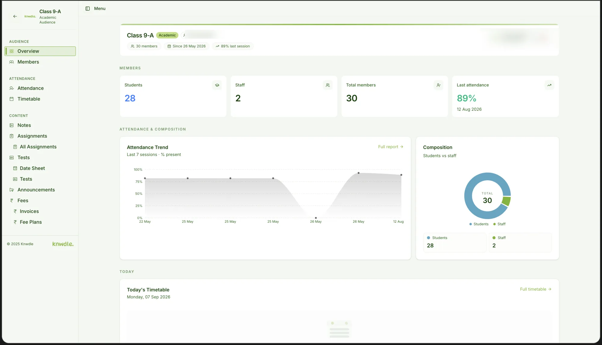Click the people icon on the Staff card

coord(328,85)
